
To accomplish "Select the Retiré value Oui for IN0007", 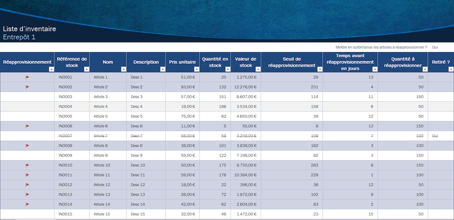I will pyautogui.click(x=435, y=136).
